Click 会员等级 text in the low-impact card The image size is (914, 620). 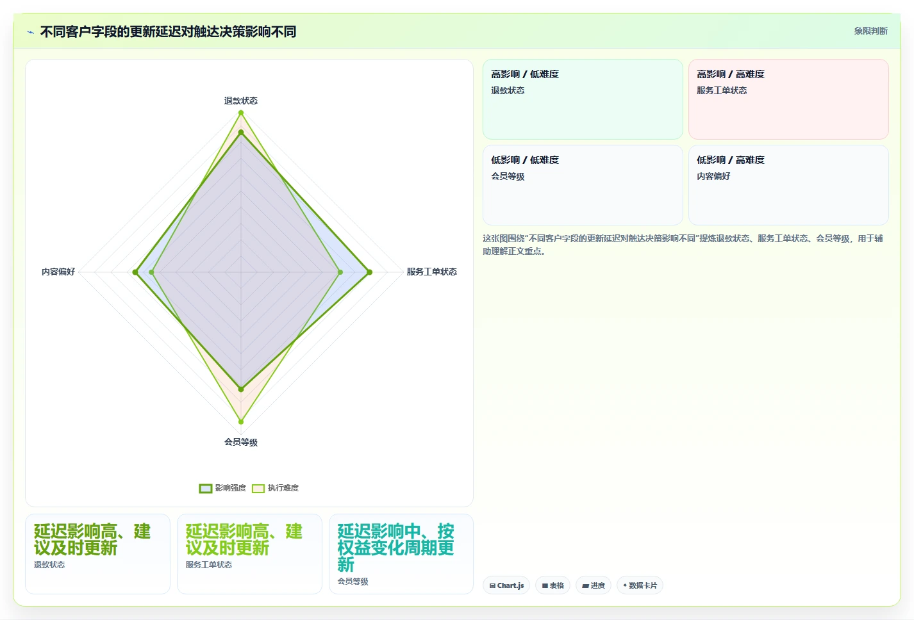[508, 176]
